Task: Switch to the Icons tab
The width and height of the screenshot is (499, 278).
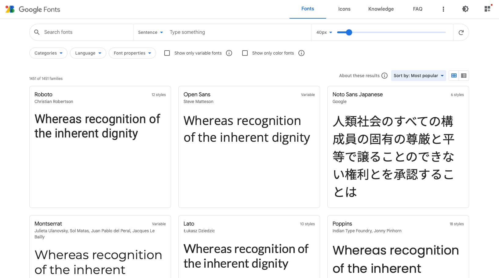Action: point(344,9)
